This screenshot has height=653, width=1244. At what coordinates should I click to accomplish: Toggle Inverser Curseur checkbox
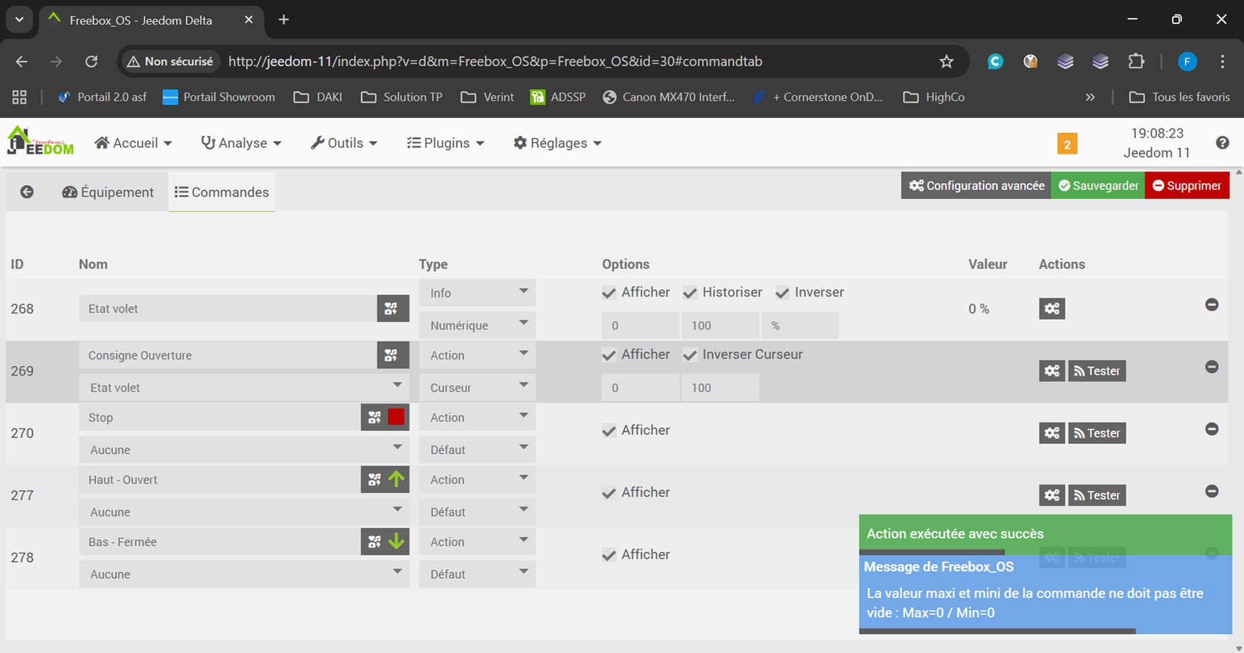tap(690, 355)
